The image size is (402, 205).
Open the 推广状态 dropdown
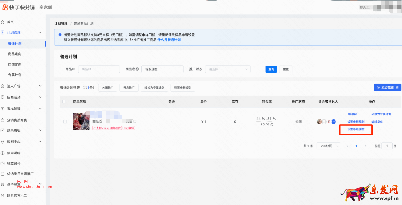(x=228, y=69)
